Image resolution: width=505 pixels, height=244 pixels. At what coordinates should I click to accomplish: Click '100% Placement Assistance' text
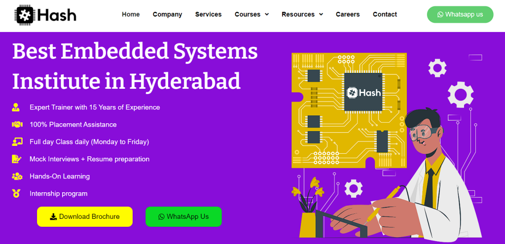73,124
